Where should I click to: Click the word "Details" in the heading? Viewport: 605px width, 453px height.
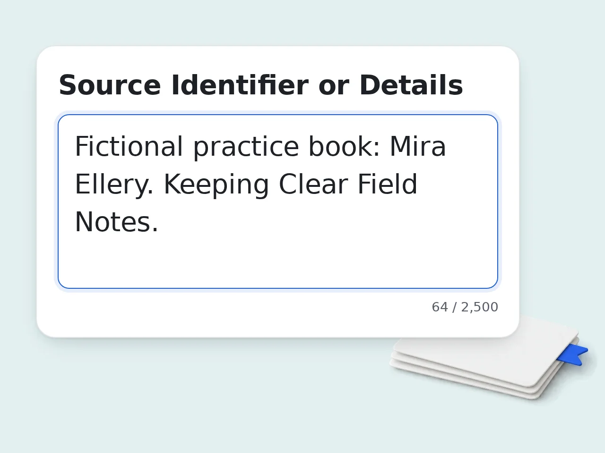tap(411, 85)
